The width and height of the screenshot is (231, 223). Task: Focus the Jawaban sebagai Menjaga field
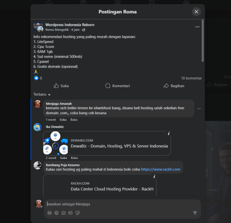pyautogui.click(x=122, y=204)
